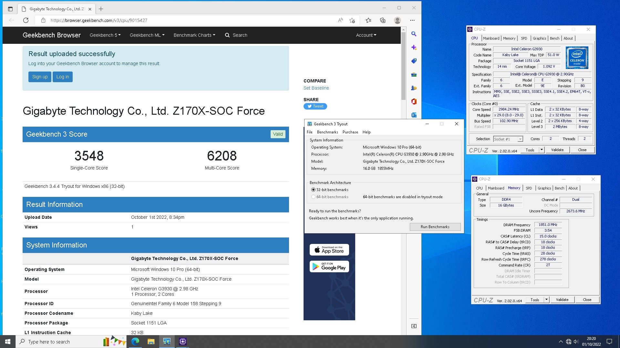Refresh the Geekbench browser page
The height and width of the screenshot is (348, 620).
click(26, 20)
